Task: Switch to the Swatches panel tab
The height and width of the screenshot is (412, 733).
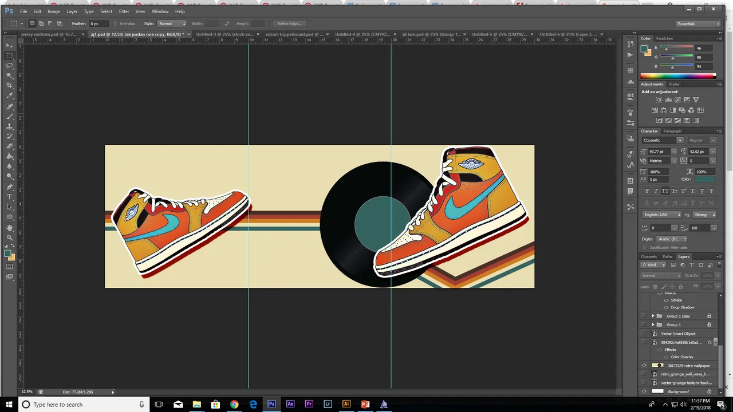Action: (664, 38)
